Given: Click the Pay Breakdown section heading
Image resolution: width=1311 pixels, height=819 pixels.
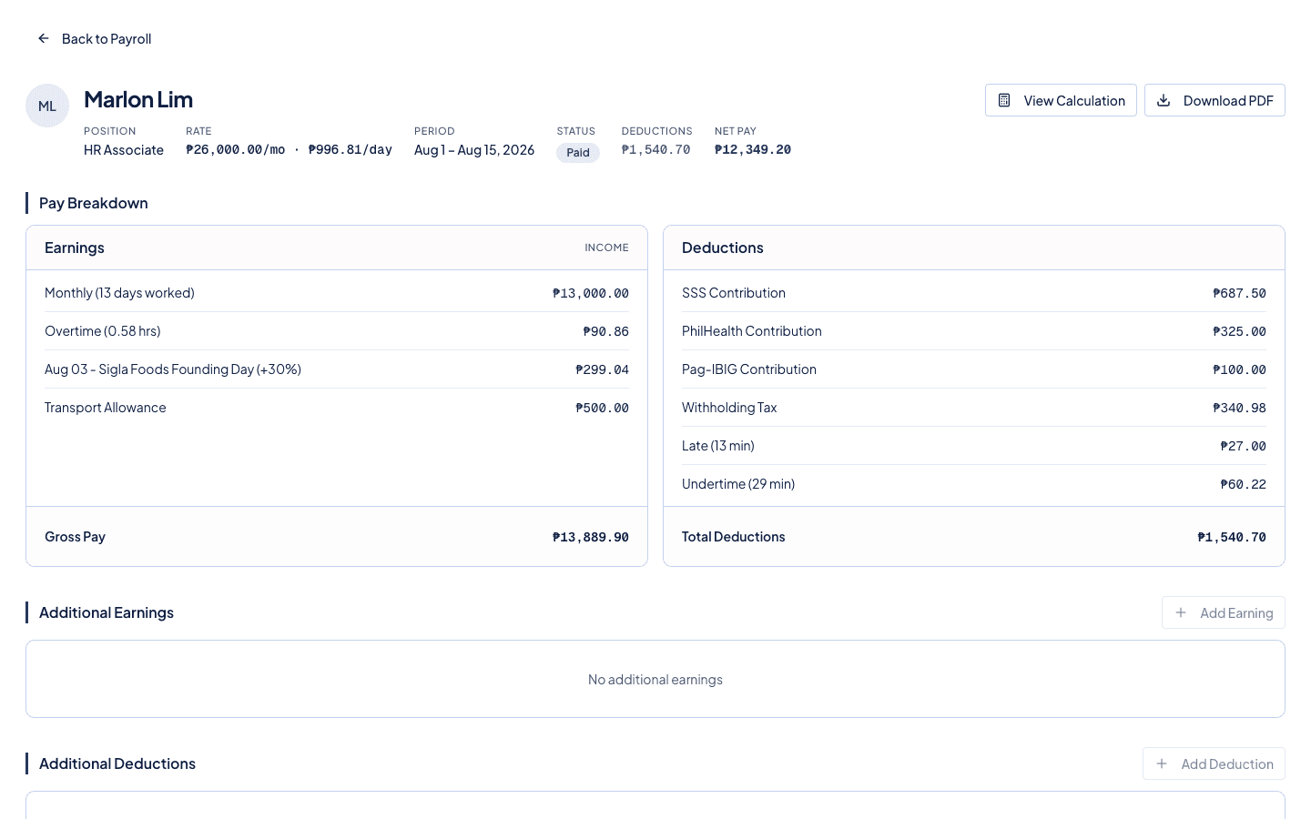Looking at the screenshot, I should point(94,203).
